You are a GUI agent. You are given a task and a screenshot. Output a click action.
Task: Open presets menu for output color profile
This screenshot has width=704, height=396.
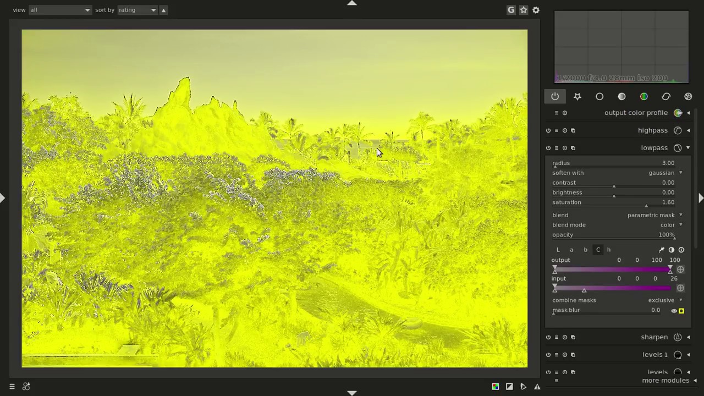coord(556,113)
